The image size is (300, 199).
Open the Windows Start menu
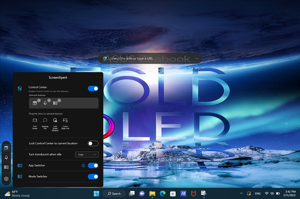(x=96, y=193)
